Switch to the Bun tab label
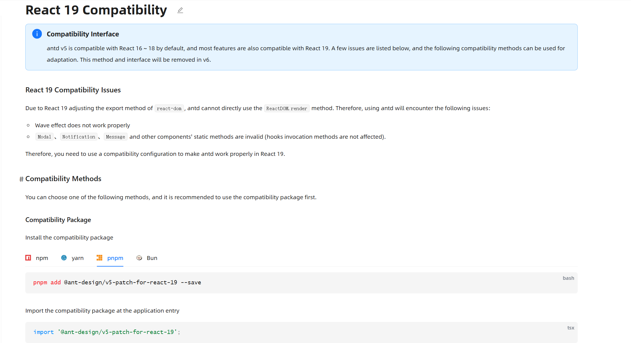 (x=152, y=258)
